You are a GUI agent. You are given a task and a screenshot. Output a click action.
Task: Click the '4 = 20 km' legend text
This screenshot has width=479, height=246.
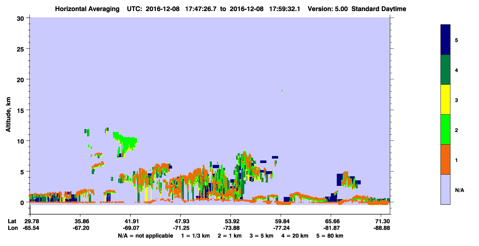point(295,236)
